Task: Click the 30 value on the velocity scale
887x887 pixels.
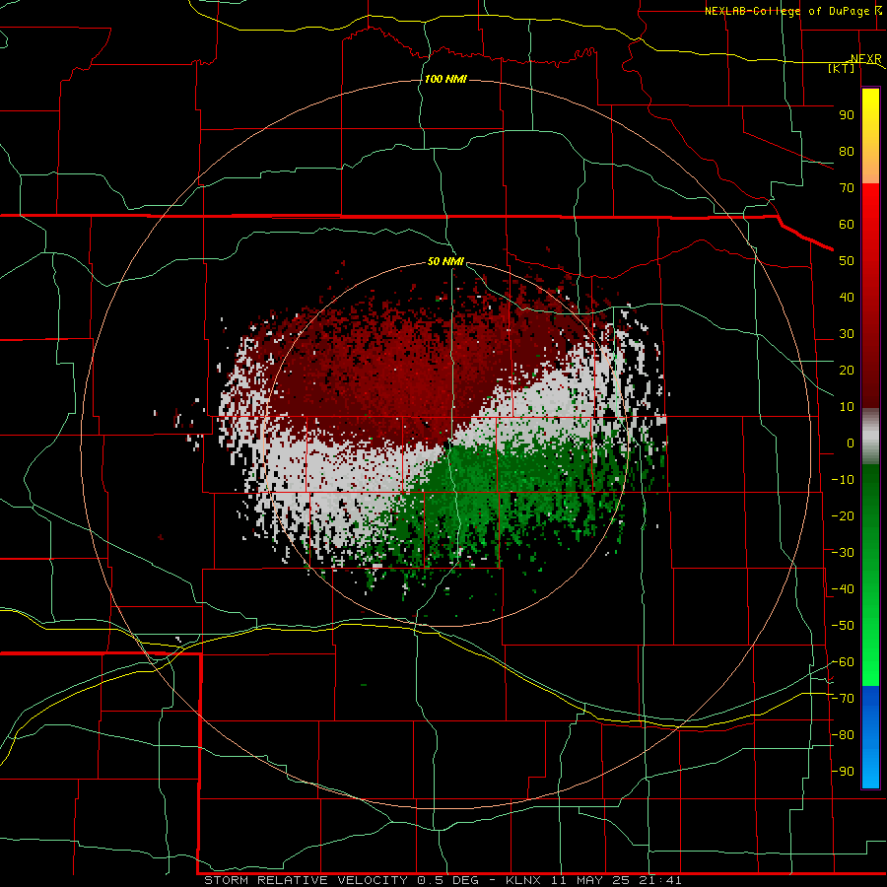Action: tap(847, 334)
